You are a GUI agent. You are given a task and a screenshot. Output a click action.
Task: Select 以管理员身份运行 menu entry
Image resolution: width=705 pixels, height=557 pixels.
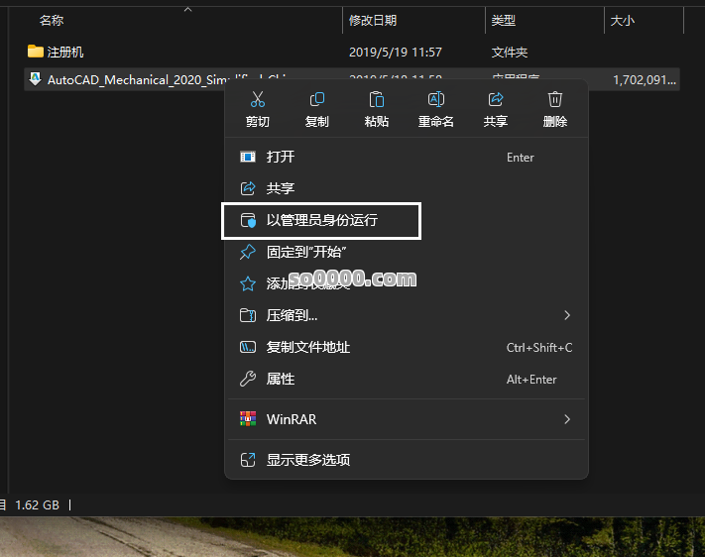tap(322, 220)
